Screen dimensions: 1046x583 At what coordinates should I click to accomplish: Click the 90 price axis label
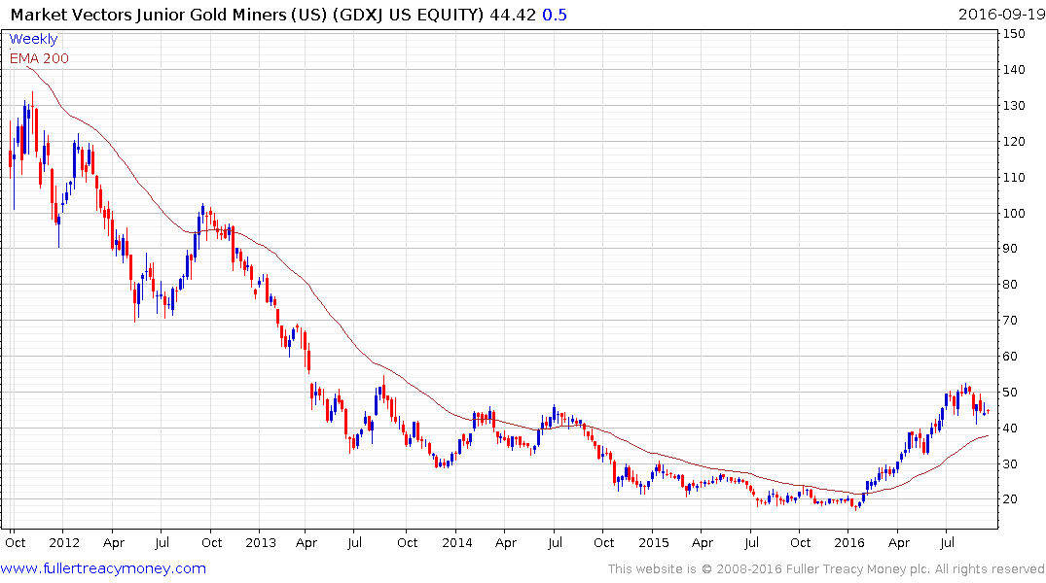click(x=1010, y=249)
